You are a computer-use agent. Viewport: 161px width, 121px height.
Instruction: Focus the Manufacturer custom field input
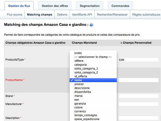click(138, 104)
